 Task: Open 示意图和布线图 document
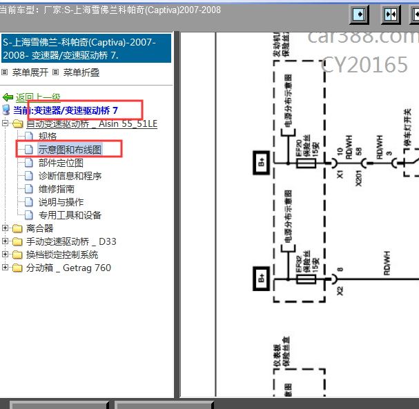[x=70, y=150]
